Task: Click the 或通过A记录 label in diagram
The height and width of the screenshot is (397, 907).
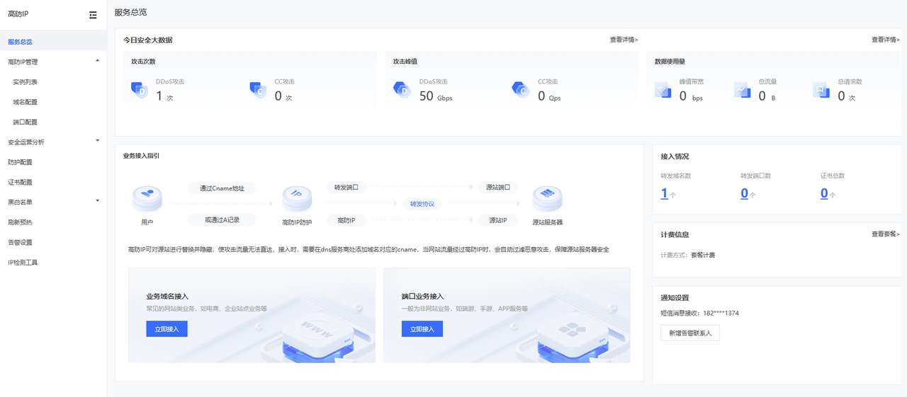Action: [222, 220]
